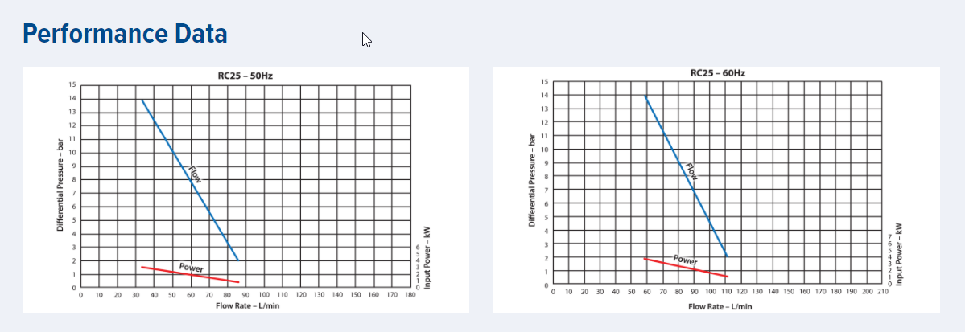Open the RC25 – 60Hz chart image

[x=716, y=190]
